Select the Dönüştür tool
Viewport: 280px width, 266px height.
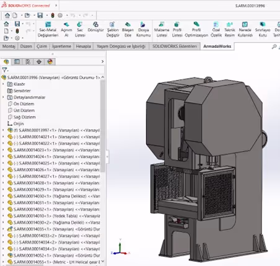point(95,27)
